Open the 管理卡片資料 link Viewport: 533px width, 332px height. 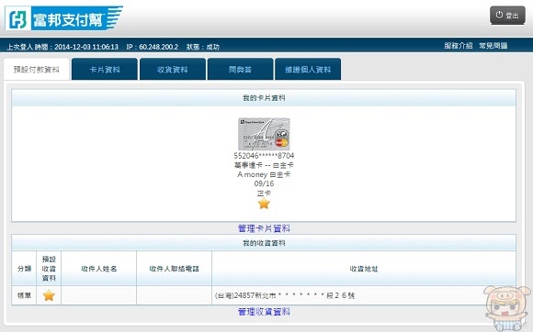tap(264, 228)
